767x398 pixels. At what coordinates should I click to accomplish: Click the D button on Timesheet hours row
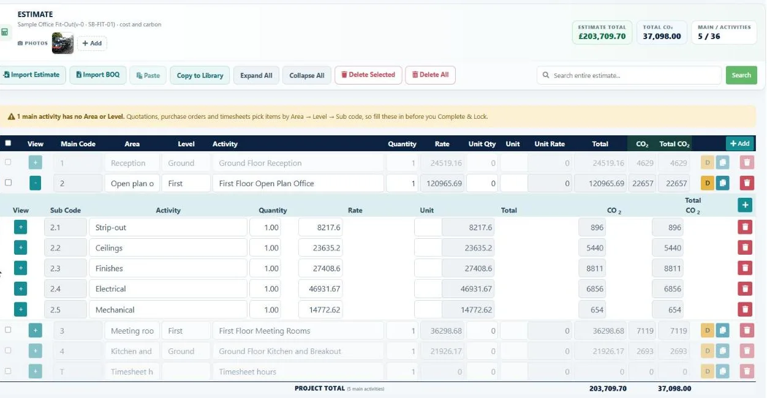coord(707,371)
